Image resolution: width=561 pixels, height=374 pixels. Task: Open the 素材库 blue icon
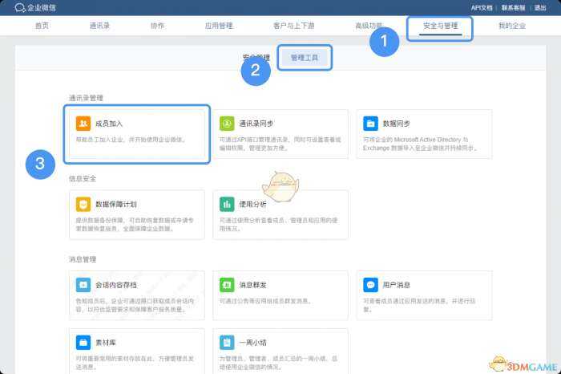pos(83,343)
